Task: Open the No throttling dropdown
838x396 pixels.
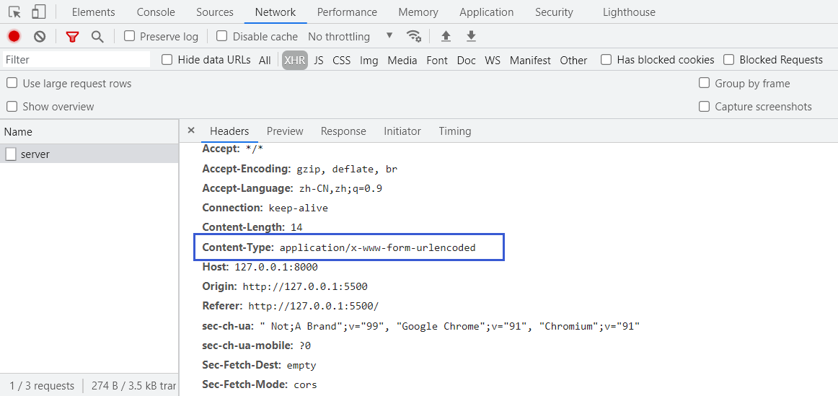Action: 350,36
